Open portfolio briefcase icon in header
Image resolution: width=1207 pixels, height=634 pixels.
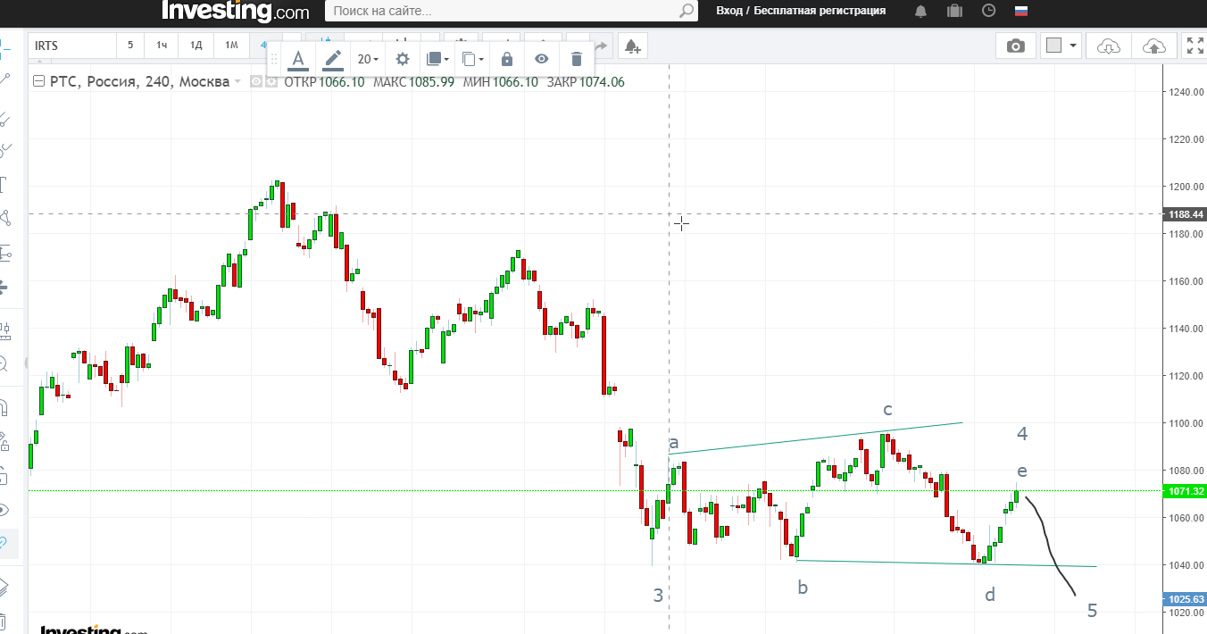(x=954, y=11)
